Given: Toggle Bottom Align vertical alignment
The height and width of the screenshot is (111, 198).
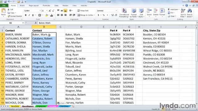Looking at the screenshot, I should 65,11.
